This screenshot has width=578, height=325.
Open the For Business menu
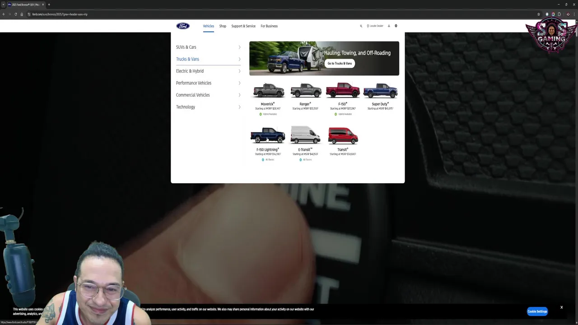coord(269,26)
